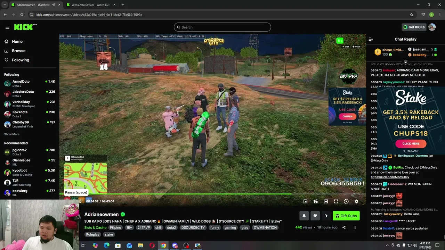Open TJR recommended channel
The image size is (445, 250).
click(30, 183)
